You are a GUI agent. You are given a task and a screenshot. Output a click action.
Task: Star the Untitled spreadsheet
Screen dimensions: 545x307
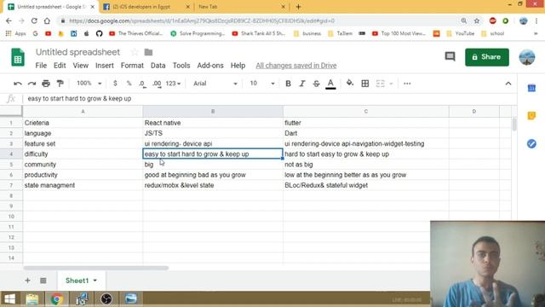pyautogui.click(x=135, y=52)
